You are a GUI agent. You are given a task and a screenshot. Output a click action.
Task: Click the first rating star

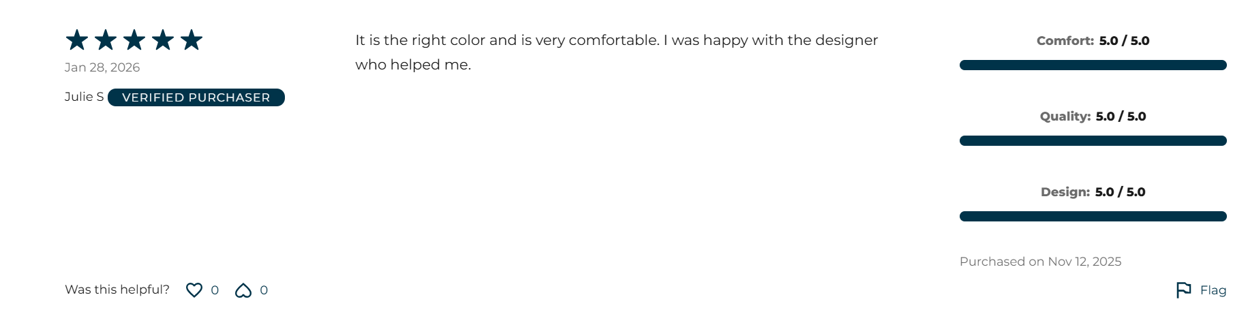pos(77,40)
